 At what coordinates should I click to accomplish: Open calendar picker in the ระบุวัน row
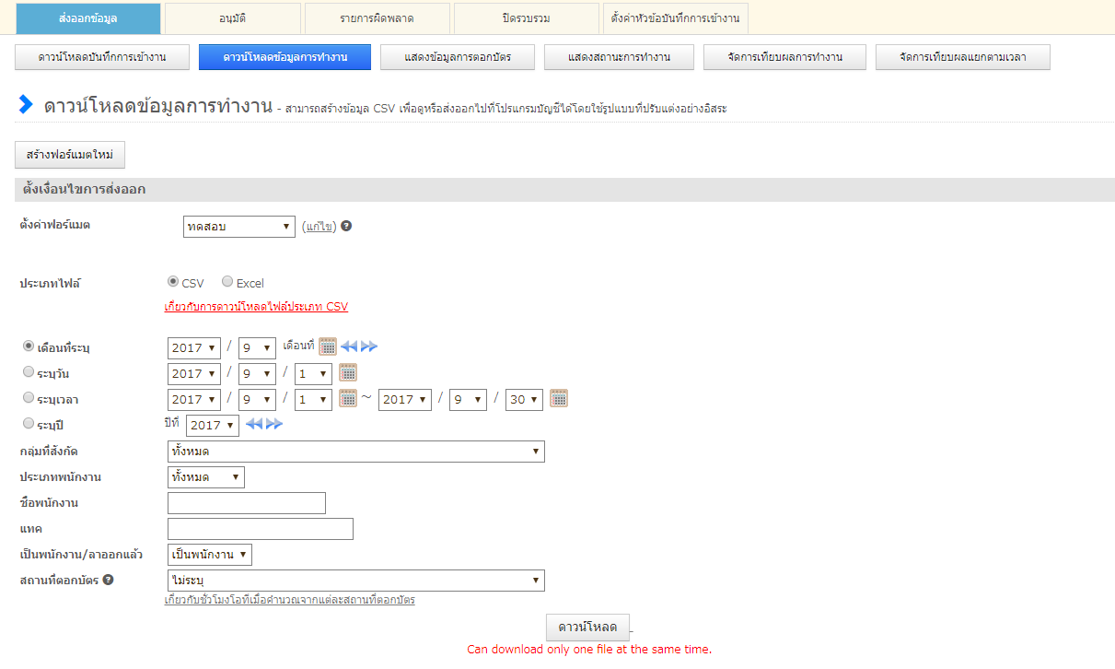point(348,372)
